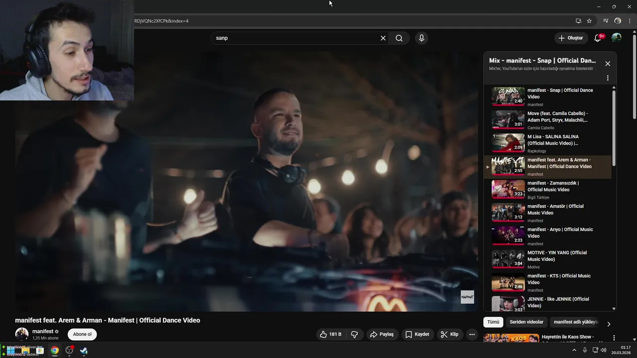The width and height of the screenshot is (637, 358).
Task: Click the address bar URL text
Action: (161, 21)
